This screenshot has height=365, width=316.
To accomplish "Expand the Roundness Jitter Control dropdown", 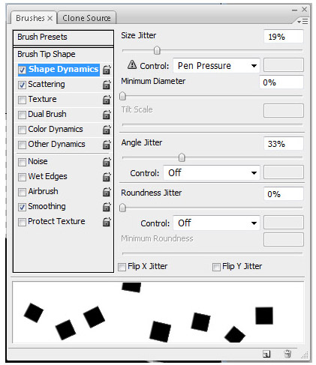I will point(217,223).
